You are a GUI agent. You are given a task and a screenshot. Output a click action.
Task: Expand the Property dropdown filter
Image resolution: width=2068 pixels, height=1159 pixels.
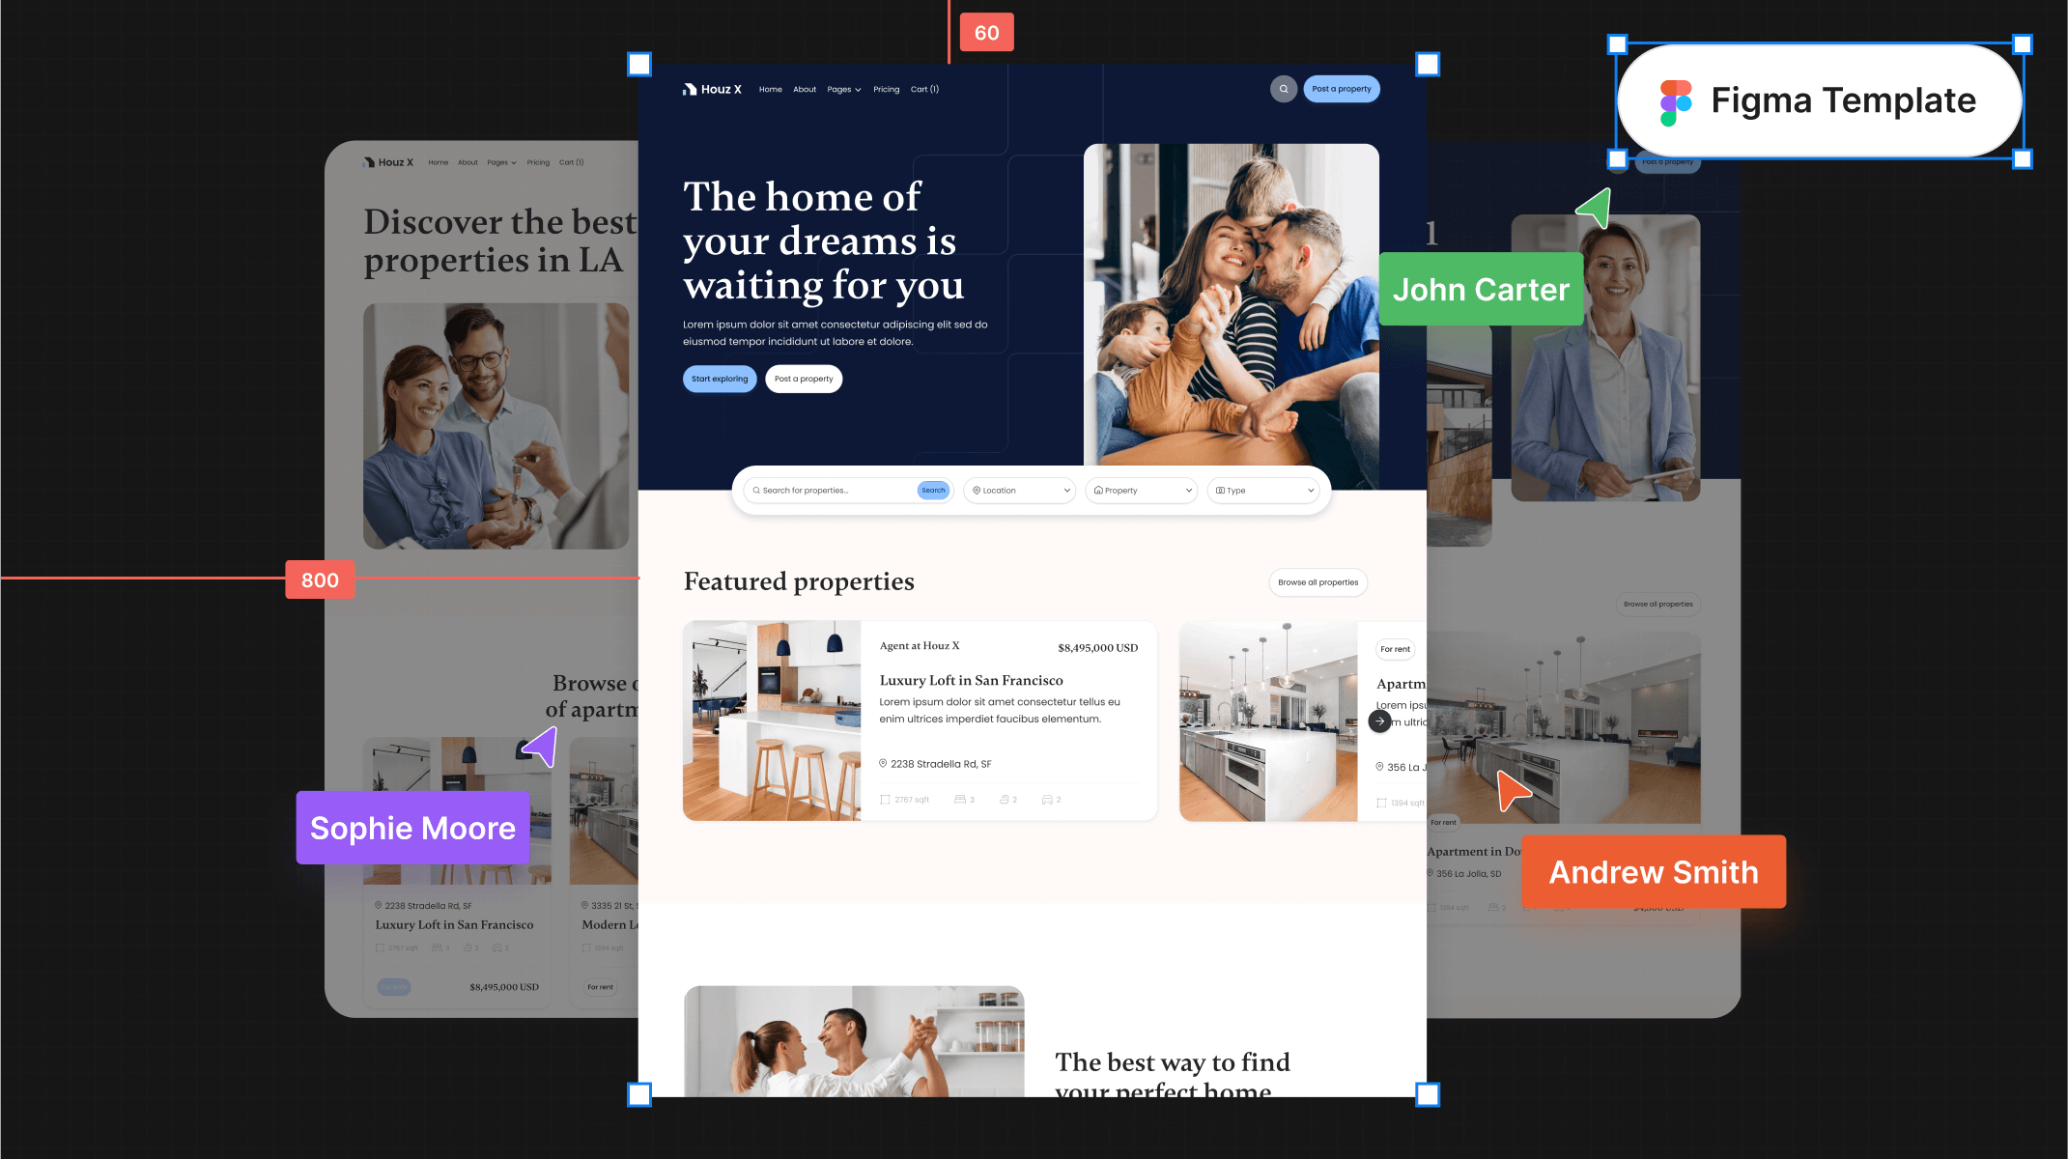[1144, 490]
